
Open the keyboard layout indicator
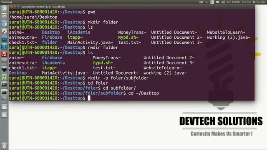click(x=212, y=2)
